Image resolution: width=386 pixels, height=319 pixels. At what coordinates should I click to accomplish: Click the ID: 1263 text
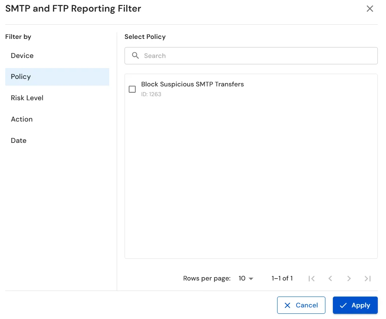151,94
